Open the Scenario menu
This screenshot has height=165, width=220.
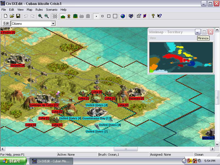coord(52,10)
